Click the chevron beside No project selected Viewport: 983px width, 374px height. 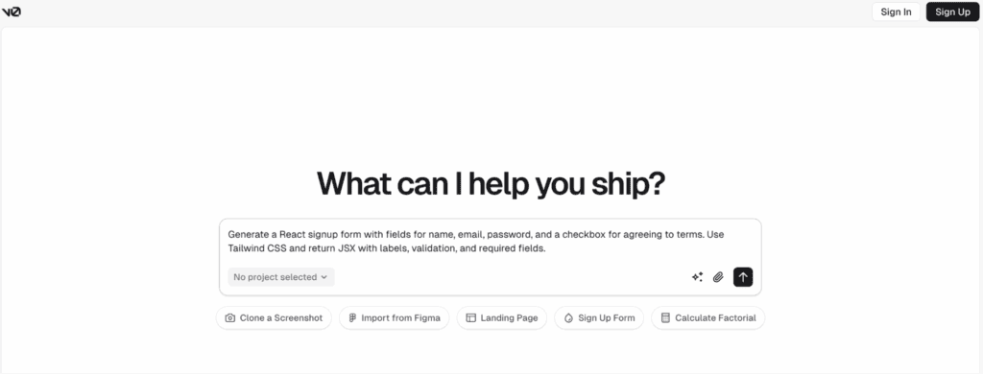[x=324, y=277]
